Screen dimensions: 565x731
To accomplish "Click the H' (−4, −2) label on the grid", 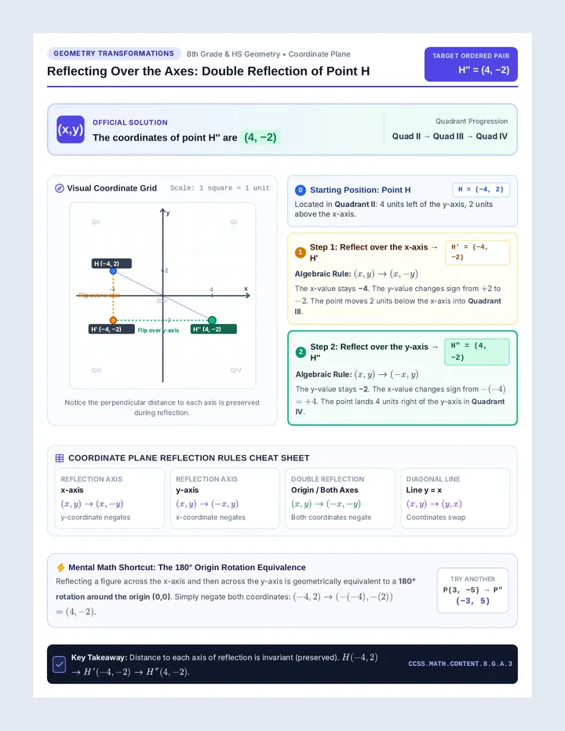I will (111, 329).
